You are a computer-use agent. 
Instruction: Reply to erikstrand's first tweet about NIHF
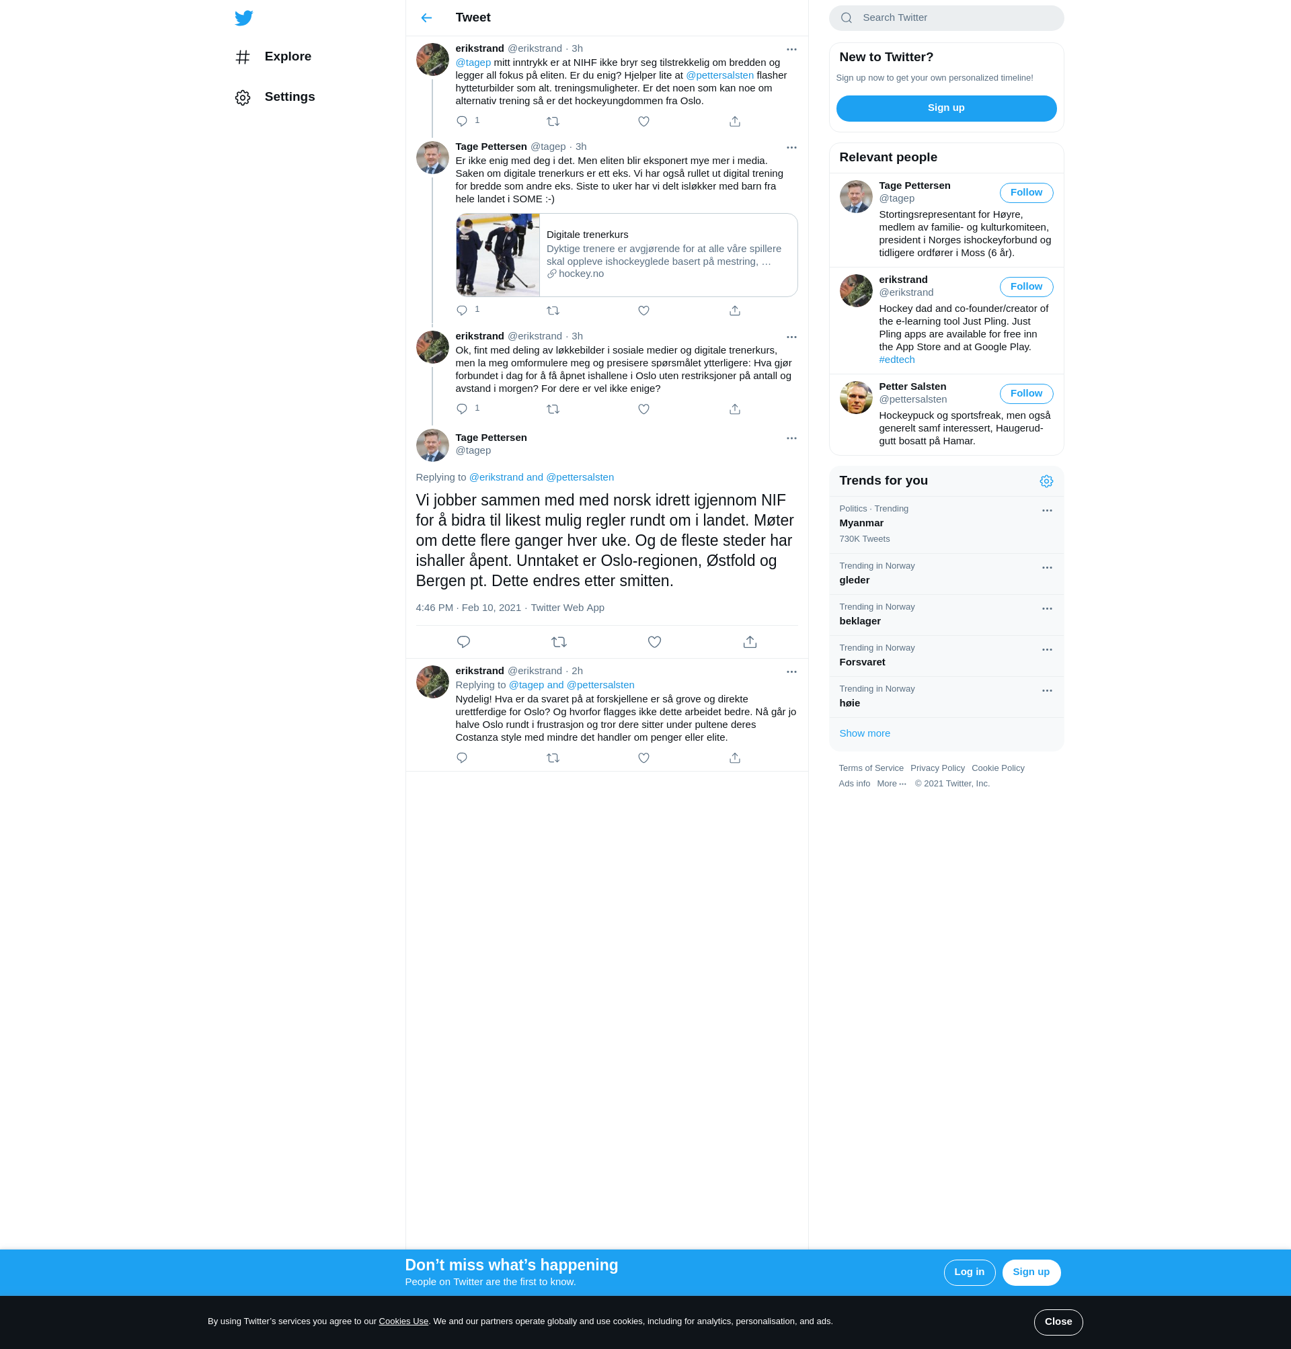[462, 121]
